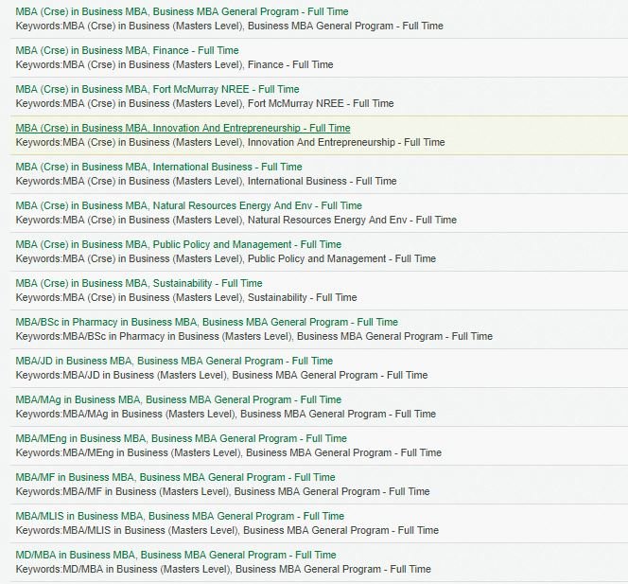628x584 pixels.
Task: Open Public Policy and Management MBA link
Action: click(x=179, y=244)
